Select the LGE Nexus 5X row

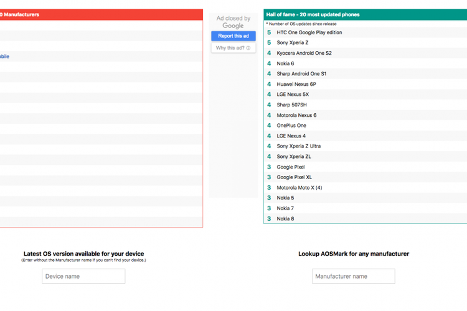pos(293,95)
